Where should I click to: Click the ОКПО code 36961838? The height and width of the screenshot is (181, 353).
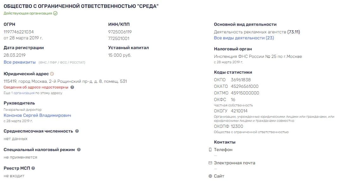coord(240,80)
